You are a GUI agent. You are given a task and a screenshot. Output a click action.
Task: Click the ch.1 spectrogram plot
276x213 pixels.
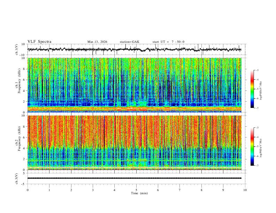[x=135, y=85]
